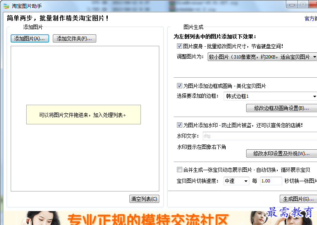This screenshot has width=317, height=225.
Task: Expand the 调整图片为 size dropdown
Action: [262, 57]
